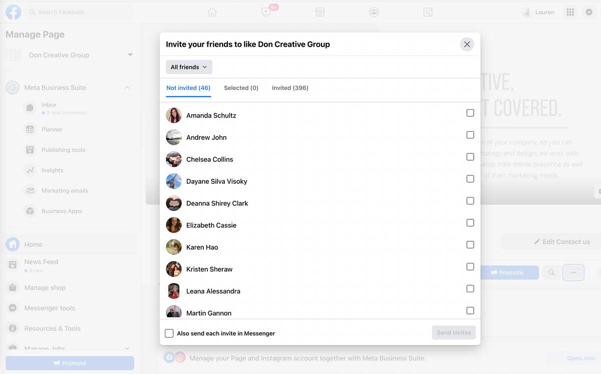The width and height of the screenshot is (601, 374).
Task: Click Karen Hao's profile picture
Action: click(x=174, y=247)
